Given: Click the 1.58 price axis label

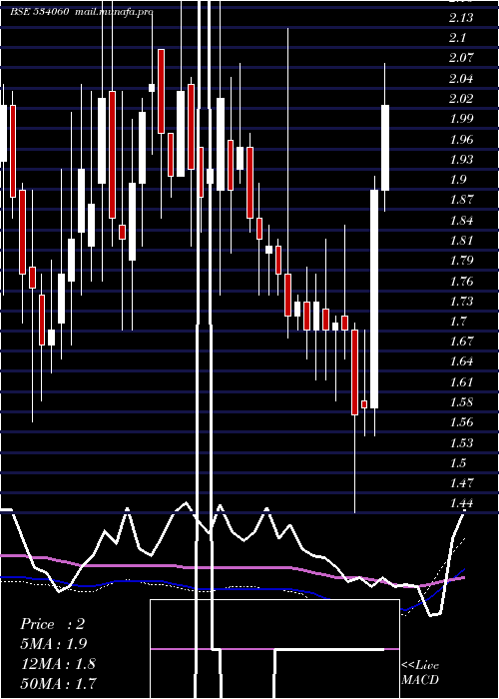Looking at the screenshot, I should pyautogui.click(x=461, y=402).
